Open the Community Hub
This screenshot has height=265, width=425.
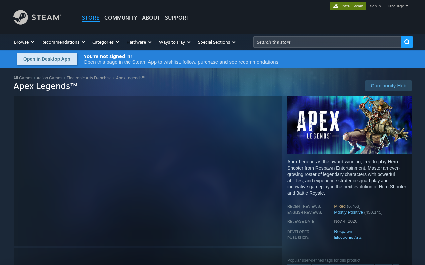tap(388, 86)
